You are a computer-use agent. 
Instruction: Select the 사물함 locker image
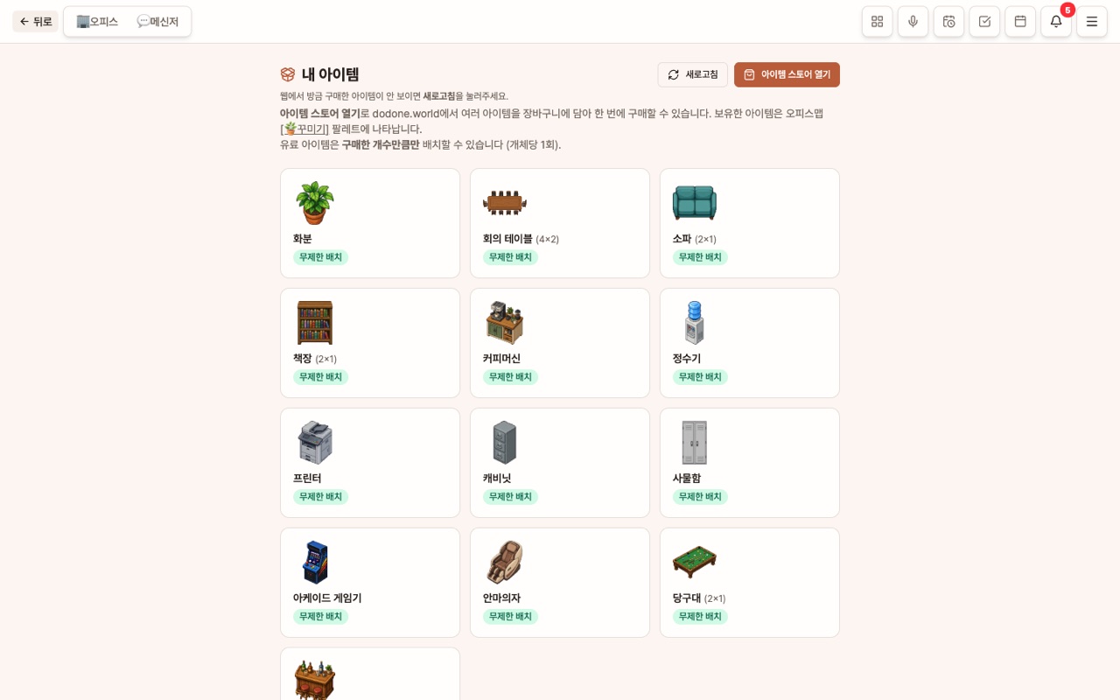click(695, 443)
